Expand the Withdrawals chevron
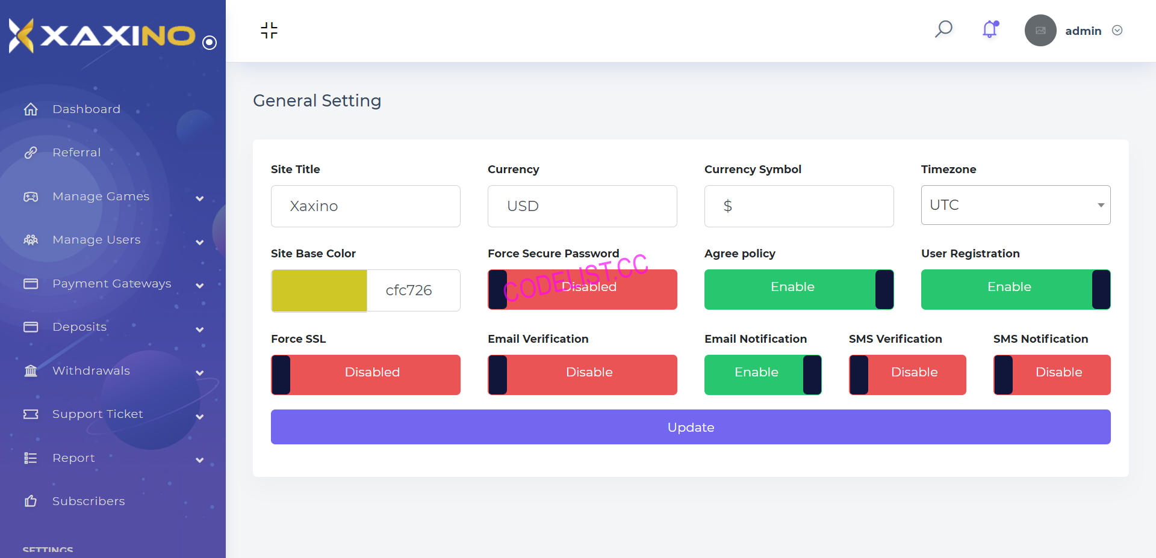1156x558 pixels. tap(200, 373)
